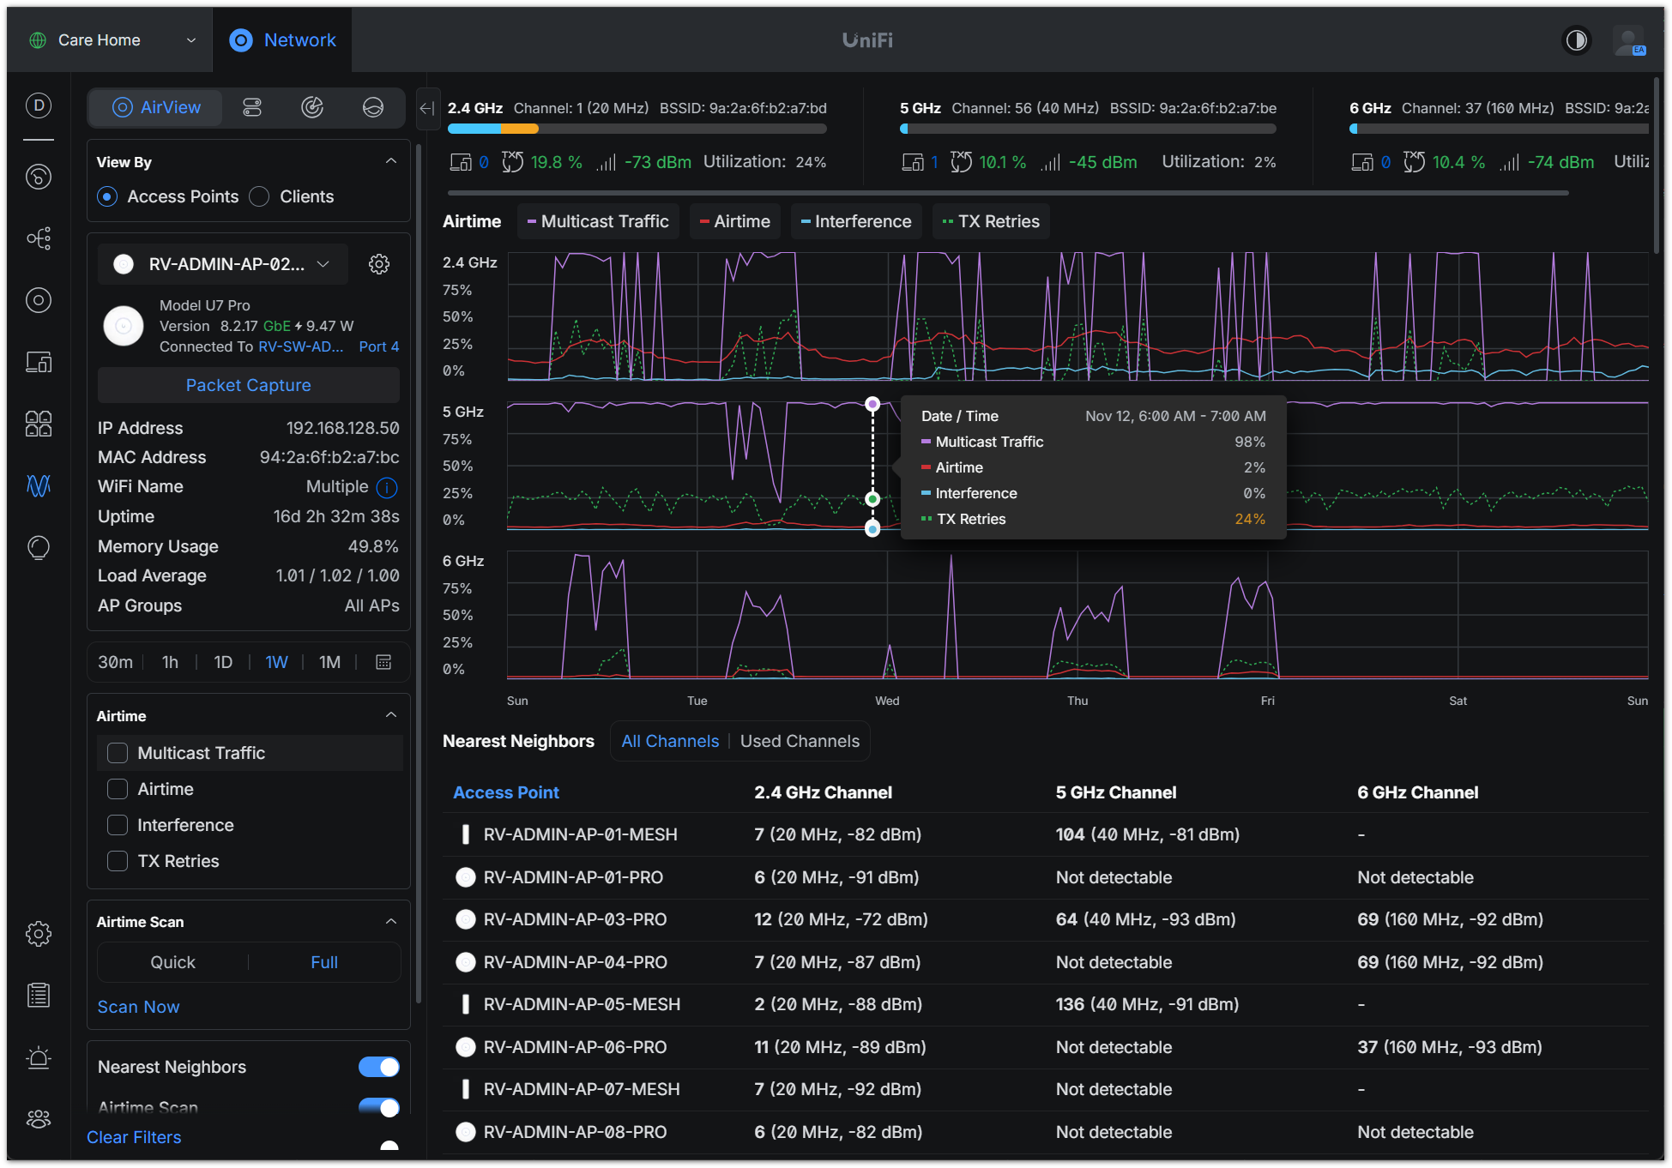Select the 1M time range
1672x1168 pixels.
(329, 662)
